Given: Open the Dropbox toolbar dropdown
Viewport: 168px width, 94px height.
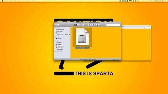Looking at the screenshot, I should [98, 25].
